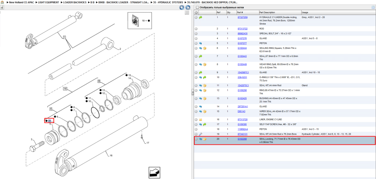Click the export diagram icon in toolbar
Image resolution: width=376 pixels, height=179 pixels.
tap(2, 7)
